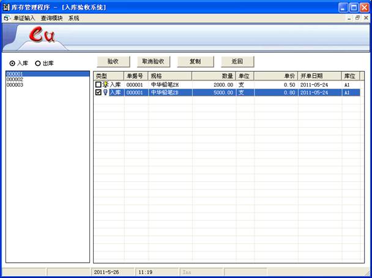Sort by the 数量 column header

point(214,76)
